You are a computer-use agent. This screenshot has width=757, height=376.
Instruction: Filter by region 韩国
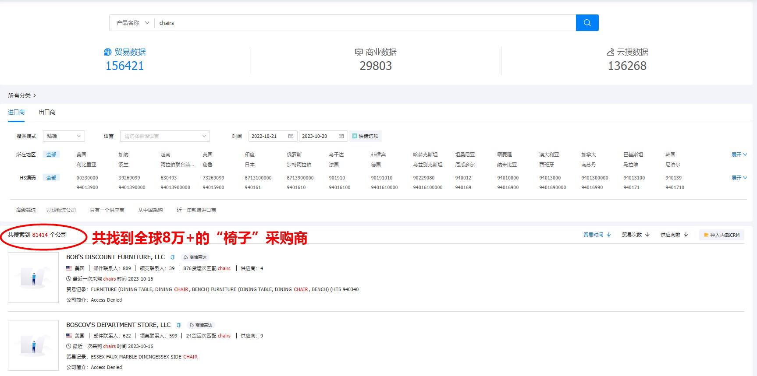[670, 155]
